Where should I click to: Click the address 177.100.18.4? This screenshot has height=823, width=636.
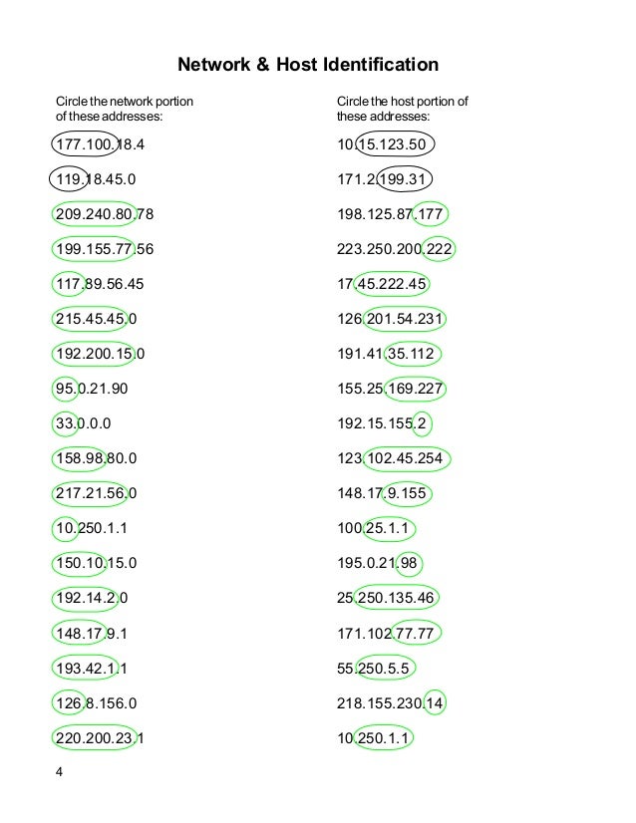coord(100,144)
